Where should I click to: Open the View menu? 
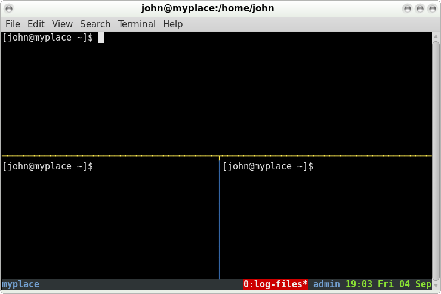(x=62, y=24)
